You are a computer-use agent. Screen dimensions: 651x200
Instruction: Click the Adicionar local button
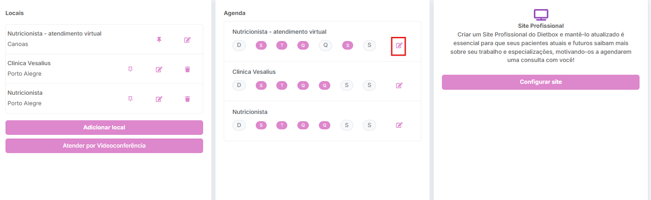pos(104,128)
